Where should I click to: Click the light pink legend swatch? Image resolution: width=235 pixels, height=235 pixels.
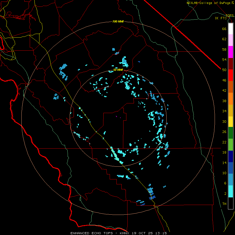point(231,40)
